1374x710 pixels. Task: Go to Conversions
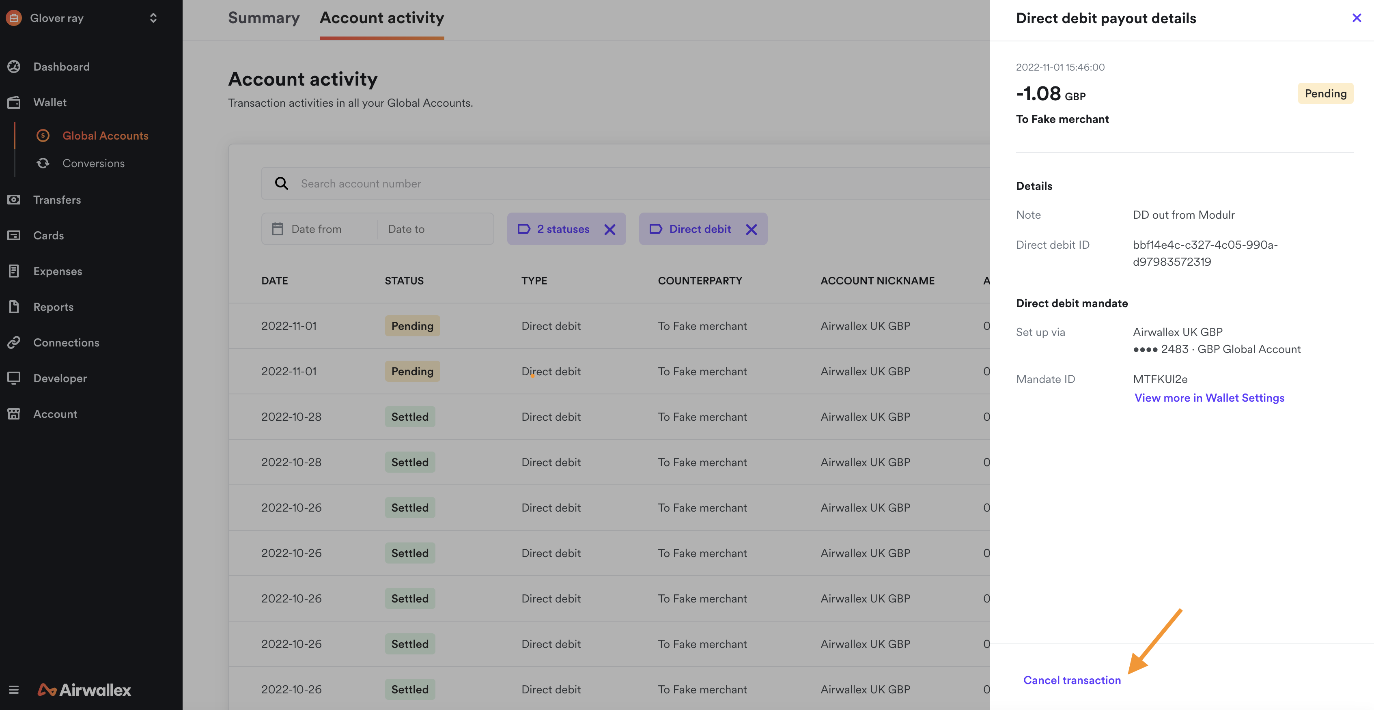click(93, 163)
